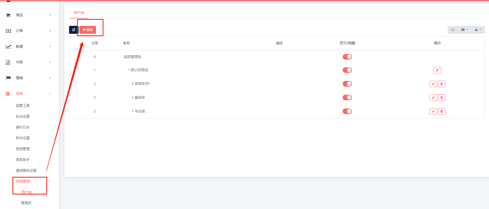Open the export data dropdown

[478, 30]
